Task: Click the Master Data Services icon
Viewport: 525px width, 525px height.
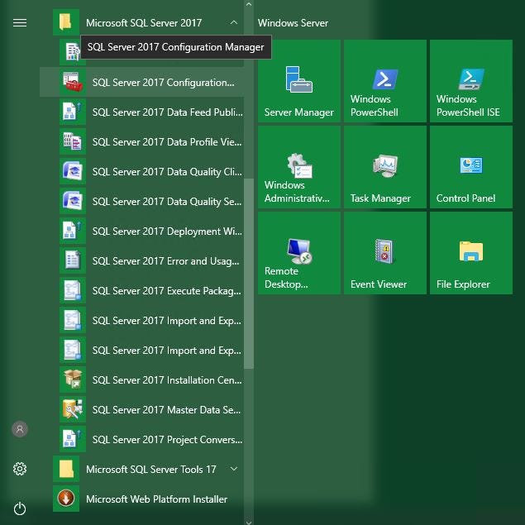Action: coord(73,409)
